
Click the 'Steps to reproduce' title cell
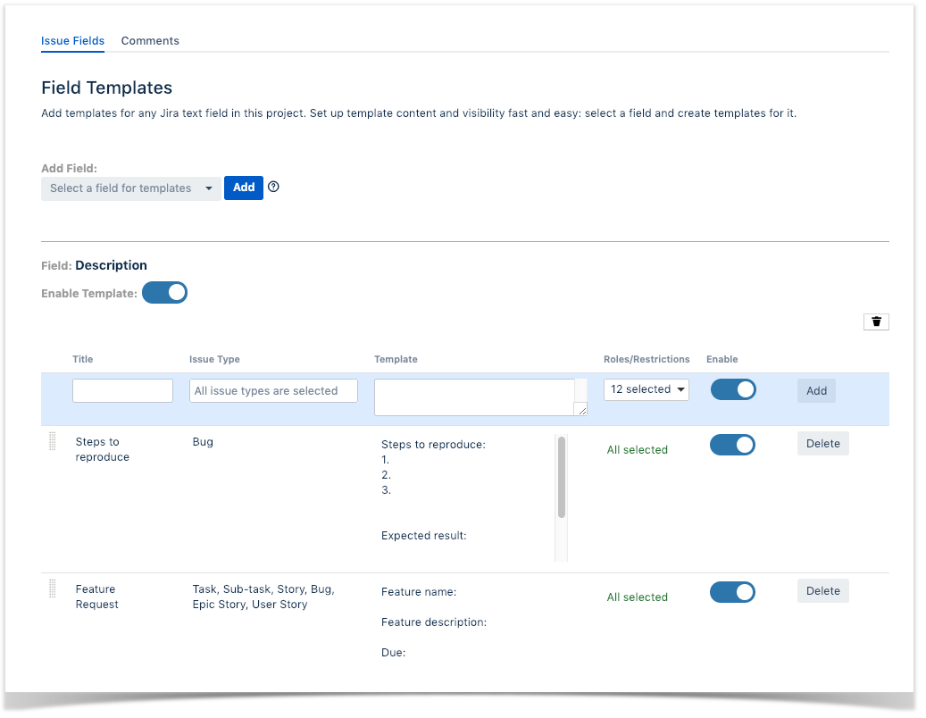[x=102, y=449]
